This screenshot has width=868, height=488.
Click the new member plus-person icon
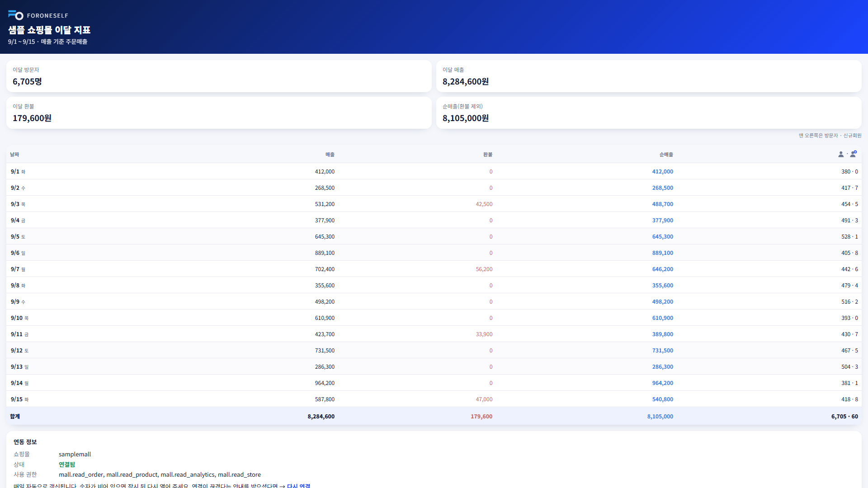(x=854, y=154)
